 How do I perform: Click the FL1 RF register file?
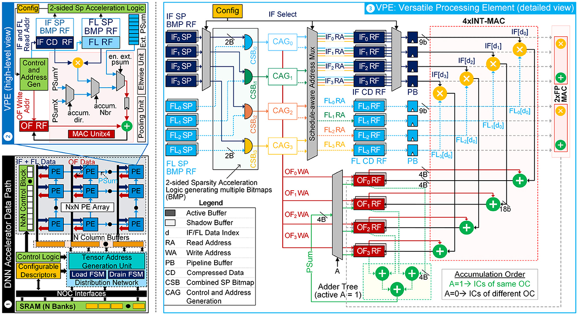(369, 121)
